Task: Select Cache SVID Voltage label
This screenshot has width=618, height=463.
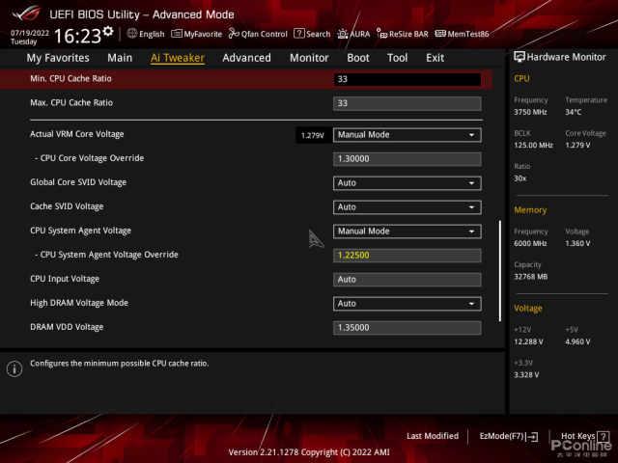Action: point(67,206)
